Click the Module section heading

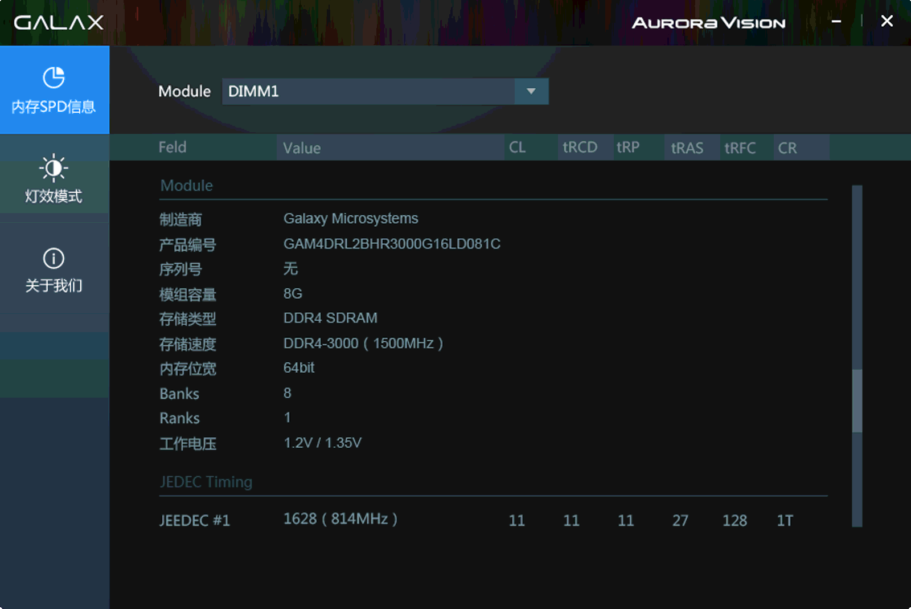187,185
